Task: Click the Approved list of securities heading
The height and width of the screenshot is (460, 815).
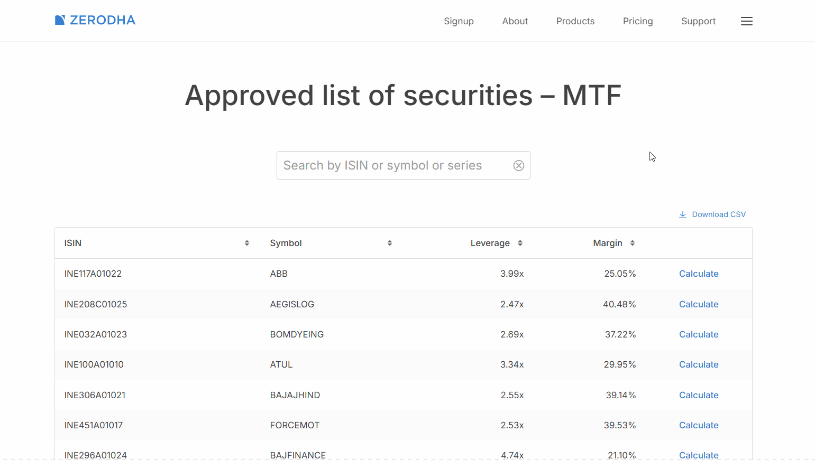Action: [403, 96]
